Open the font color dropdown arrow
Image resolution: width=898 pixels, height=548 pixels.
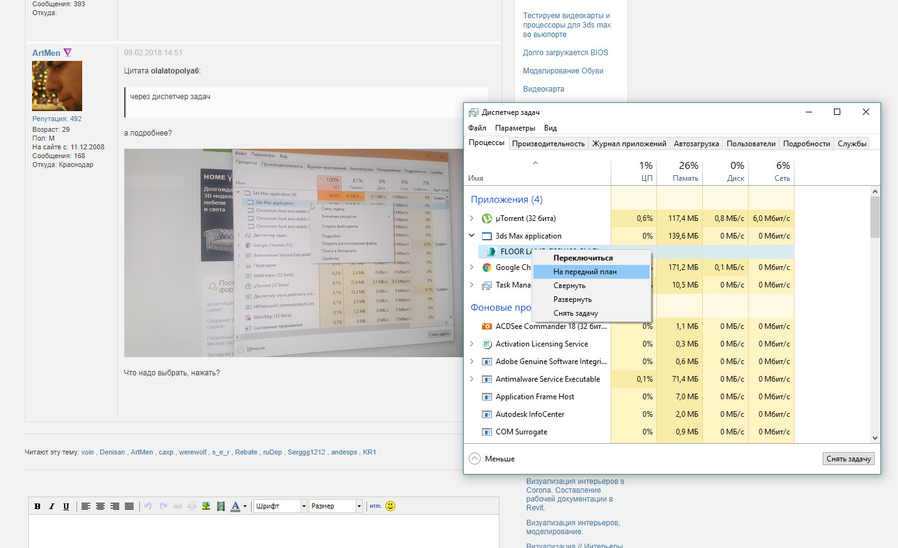[245, 506]
